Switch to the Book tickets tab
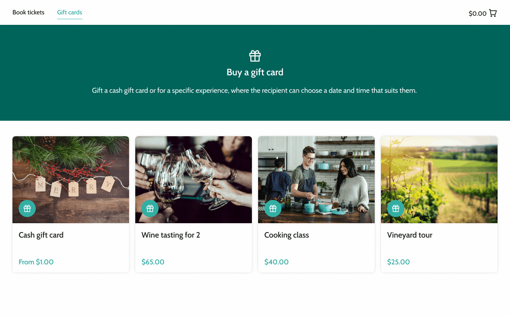This screenshot has width=510, height=316. [28, 12]
